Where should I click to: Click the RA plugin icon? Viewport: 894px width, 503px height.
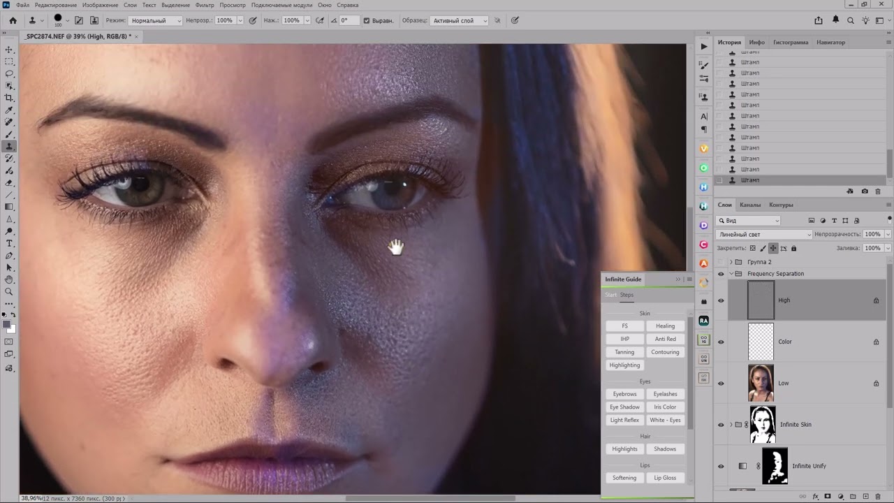click(704, 321)
